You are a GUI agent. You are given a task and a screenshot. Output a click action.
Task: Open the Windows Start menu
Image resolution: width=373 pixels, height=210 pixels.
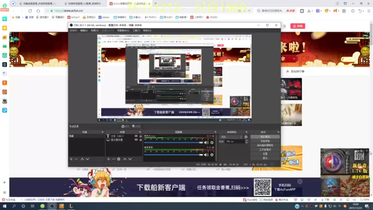click(4, 206)
